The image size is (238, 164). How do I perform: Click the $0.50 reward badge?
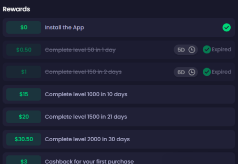tap(24, 50)
